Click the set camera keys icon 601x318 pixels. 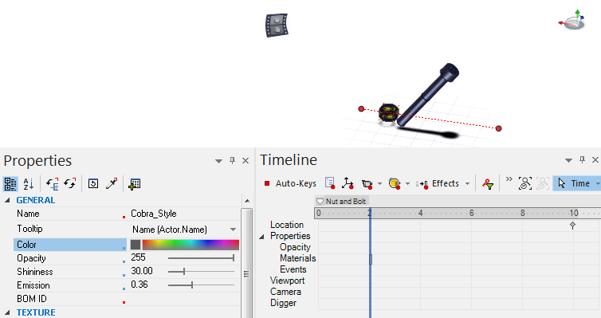point(367,184)
